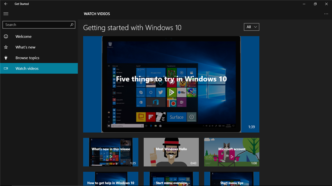
Task: Click the WATCH VIDEOS page header
Action: (x=97, y=14)
